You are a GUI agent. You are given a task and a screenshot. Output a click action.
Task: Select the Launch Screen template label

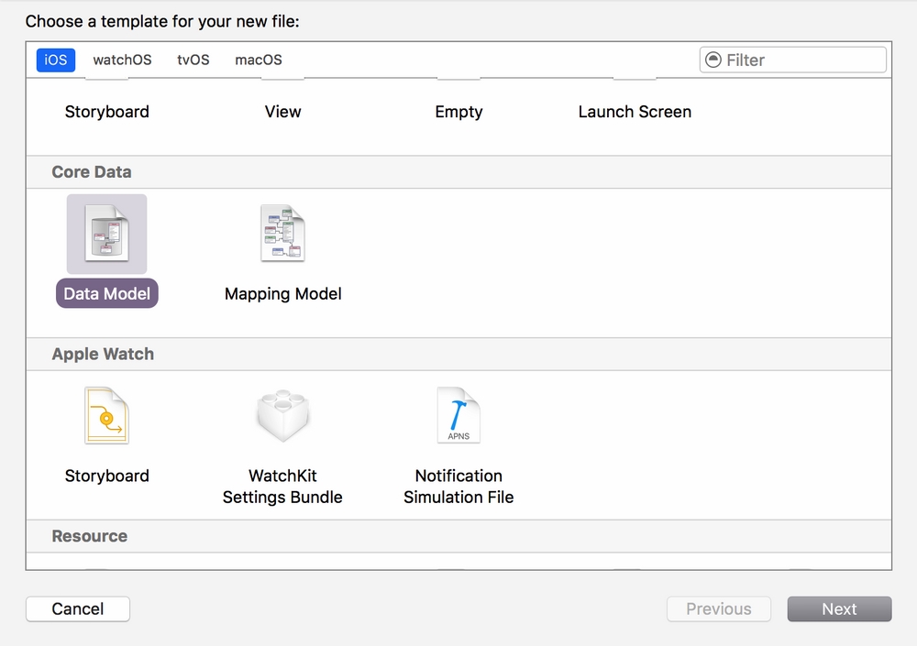tap(635, 112)
